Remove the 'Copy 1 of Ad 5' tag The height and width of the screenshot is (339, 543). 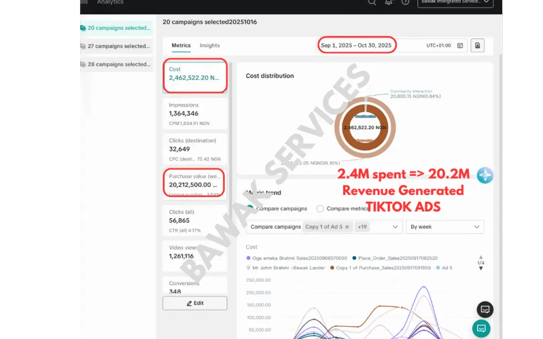(x=347, y=227)
